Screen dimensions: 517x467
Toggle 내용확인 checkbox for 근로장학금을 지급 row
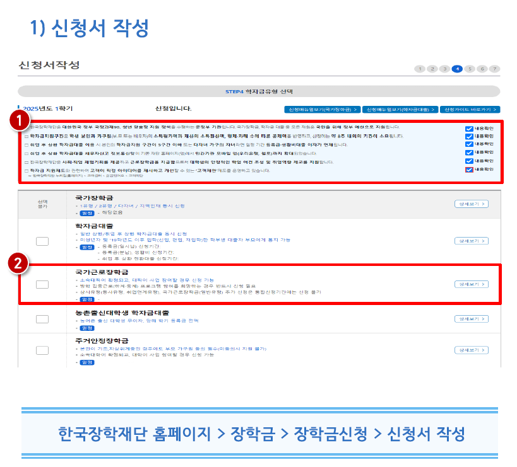click(x=469, y=161)
